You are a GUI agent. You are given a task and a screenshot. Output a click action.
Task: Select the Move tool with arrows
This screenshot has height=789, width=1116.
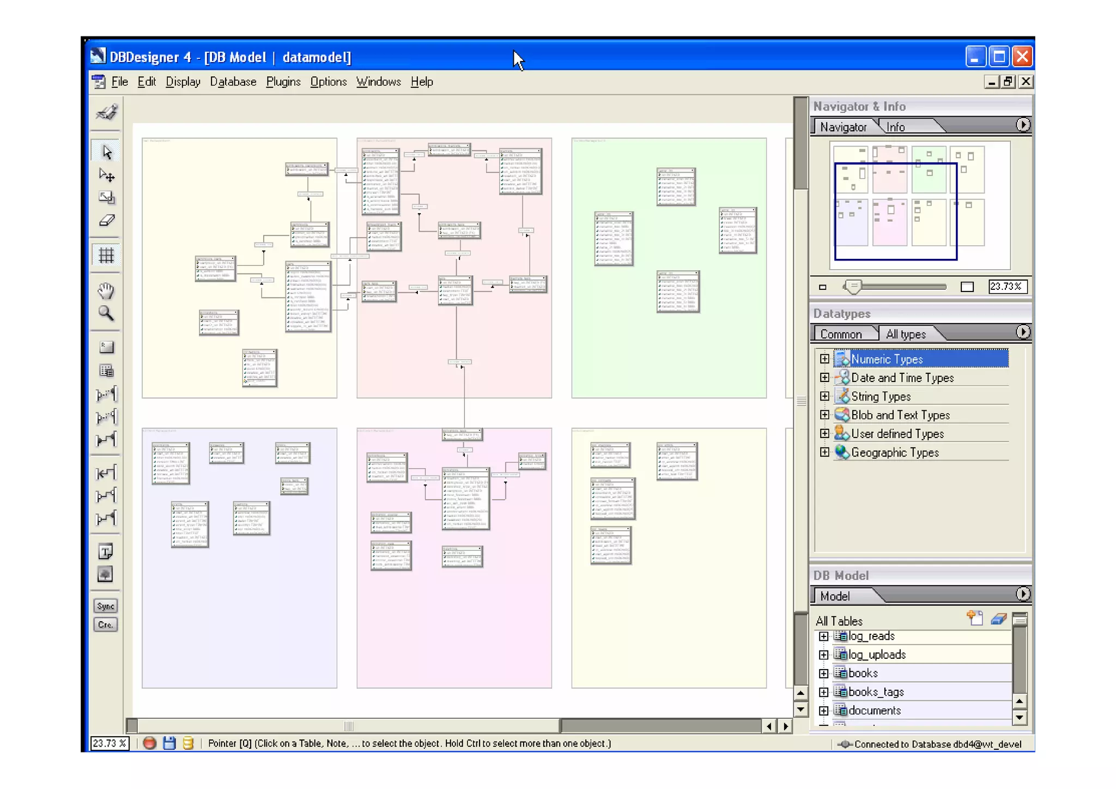click(x=106, y=175)
